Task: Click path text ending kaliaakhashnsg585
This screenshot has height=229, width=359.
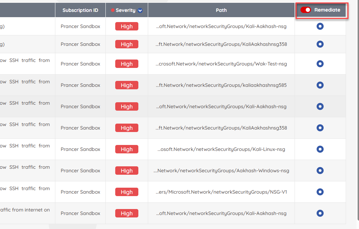Action: tap(221, 85)
